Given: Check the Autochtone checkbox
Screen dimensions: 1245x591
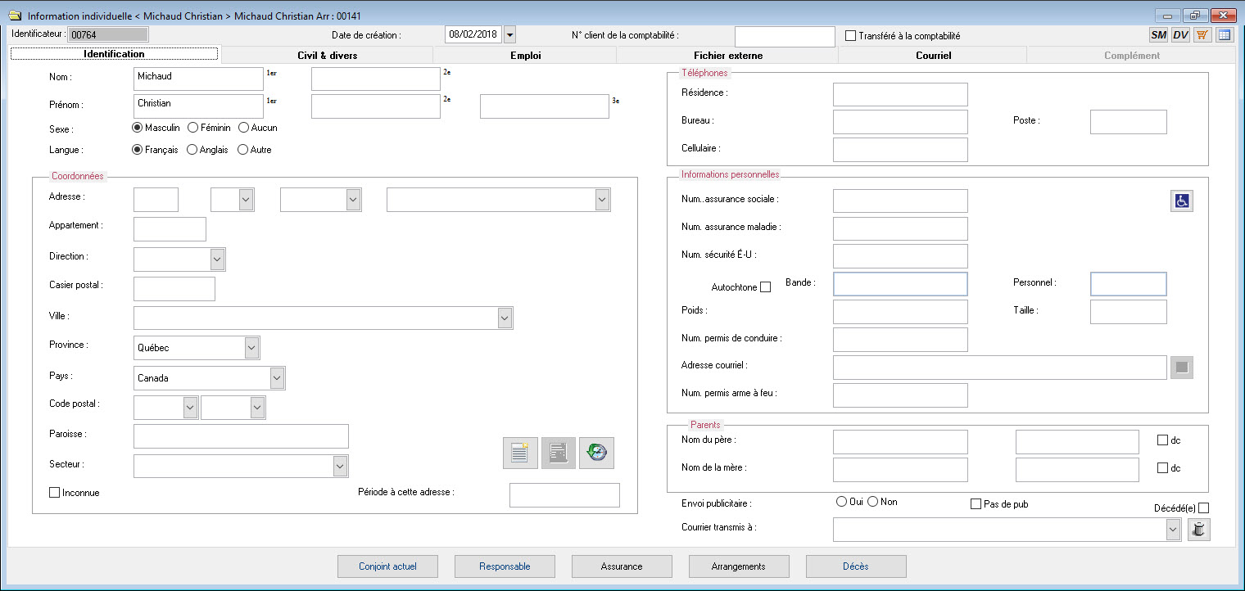Looking at the screenshot, I should [765, 287].
